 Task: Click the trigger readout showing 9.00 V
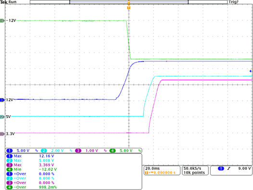[231, 170]
